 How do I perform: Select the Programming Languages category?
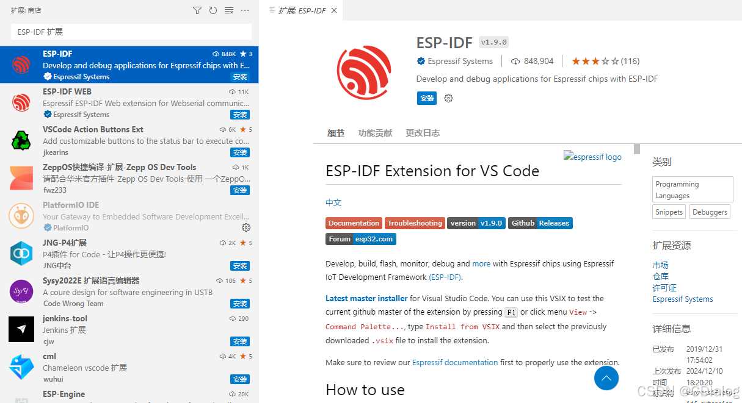[x=693, y=190]
